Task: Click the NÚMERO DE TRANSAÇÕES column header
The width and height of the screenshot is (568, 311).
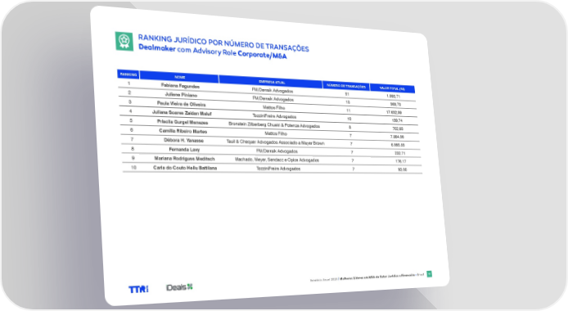Action: pyautogui.click(x=346, y=86)
